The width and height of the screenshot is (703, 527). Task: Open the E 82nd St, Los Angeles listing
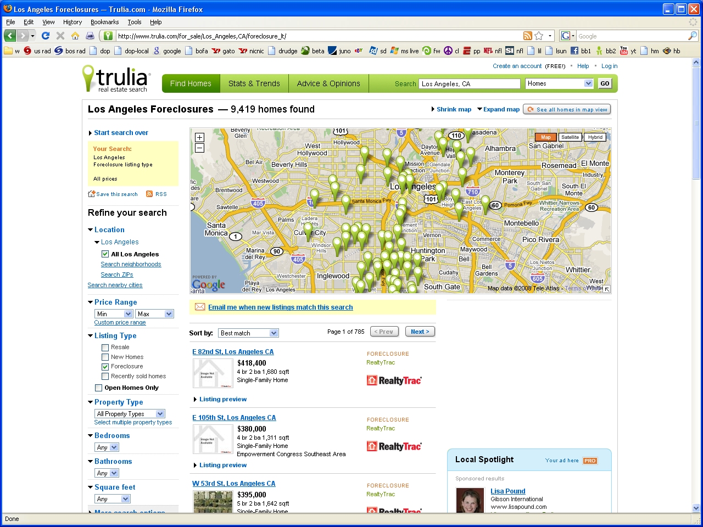(x=233, y=352)
